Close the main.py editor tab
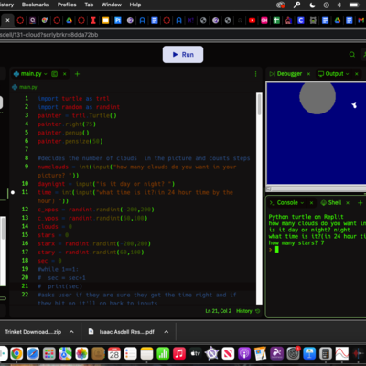 pos(65,74)
